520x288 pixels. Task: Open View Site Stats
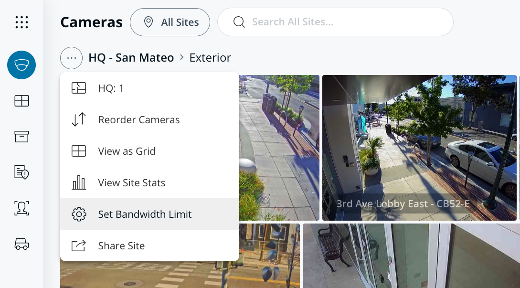(x=149, y=182)
